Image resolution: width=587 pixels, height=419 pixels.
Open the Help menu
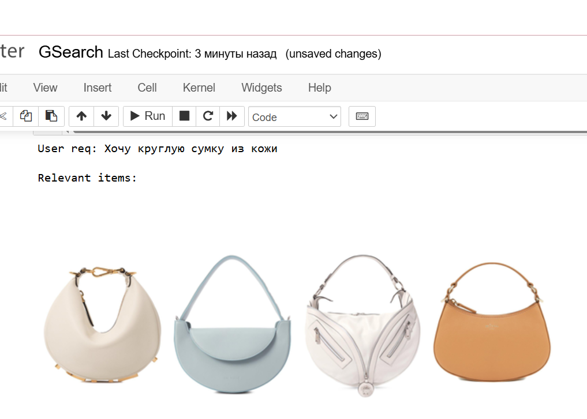(x=319, y=88)
